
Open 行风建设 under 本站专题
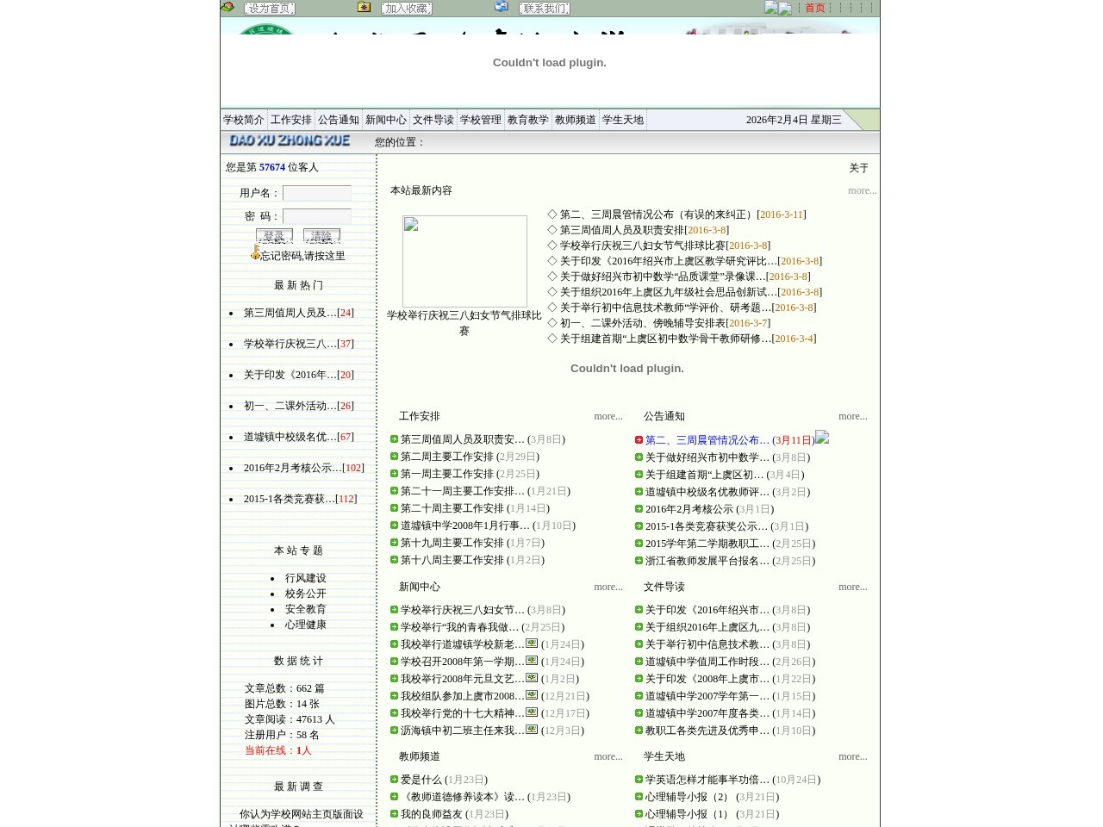pos(306,578)
